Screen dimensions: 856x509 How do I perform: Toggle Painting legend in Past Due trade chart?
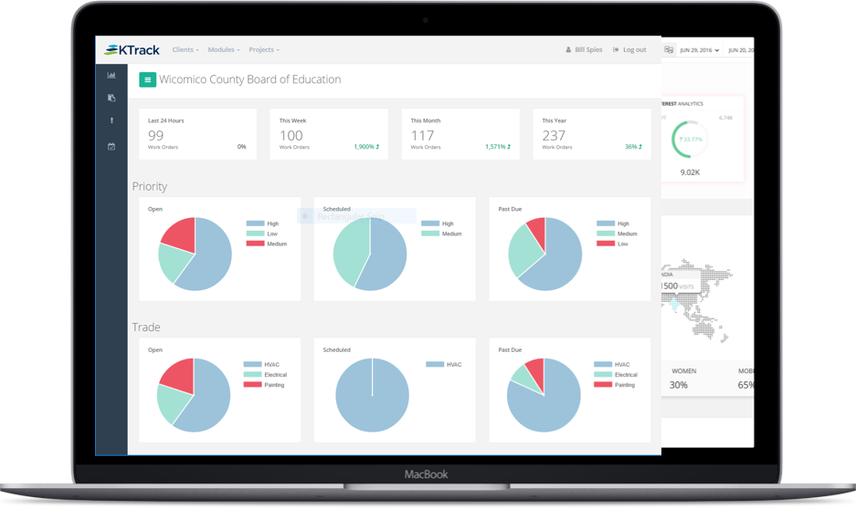(615, 385)
